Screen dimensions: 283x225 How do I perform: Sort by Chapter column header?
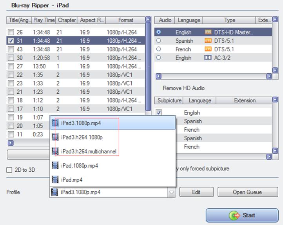(66, 20)
